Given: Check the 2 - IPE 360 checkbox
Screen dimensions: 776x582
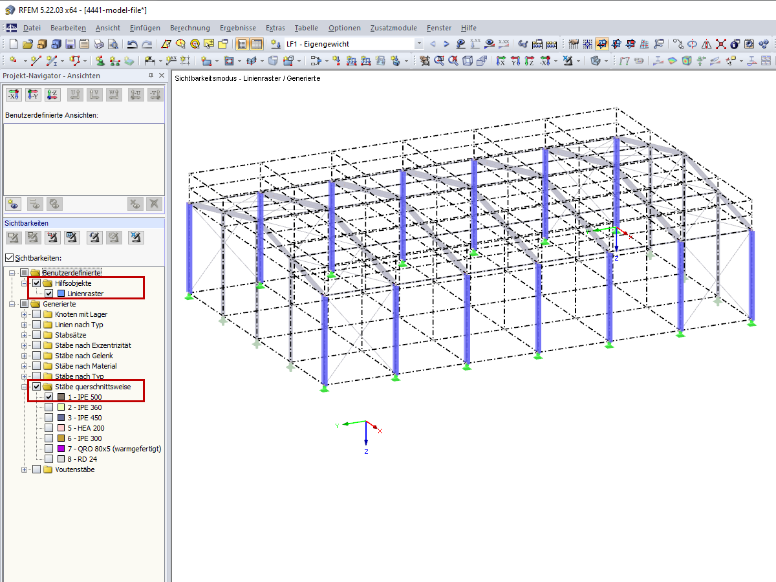Looking at the screenshot, I should pyautogui.click(x=48, y=407).
